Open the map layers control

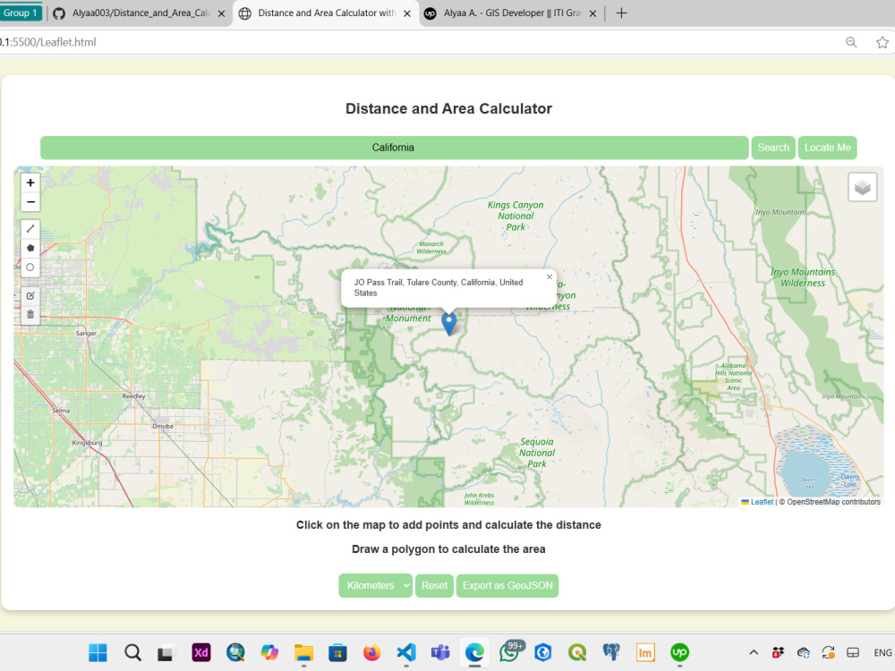click(862, 187)
